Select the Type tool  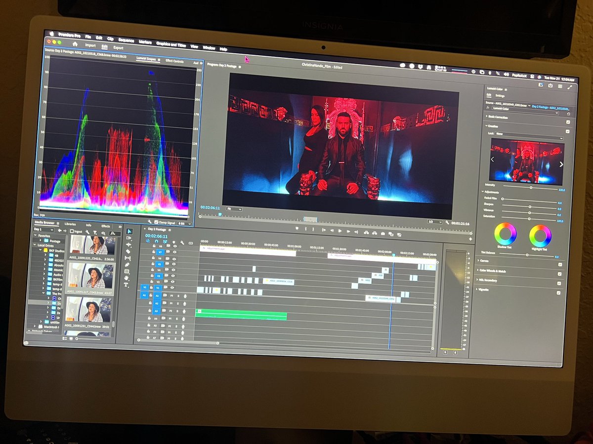pyautogui.click(x=126, y=285)
